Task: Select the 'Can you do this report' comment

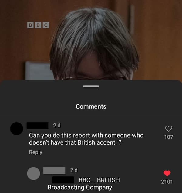Action: tap(86, 139)
